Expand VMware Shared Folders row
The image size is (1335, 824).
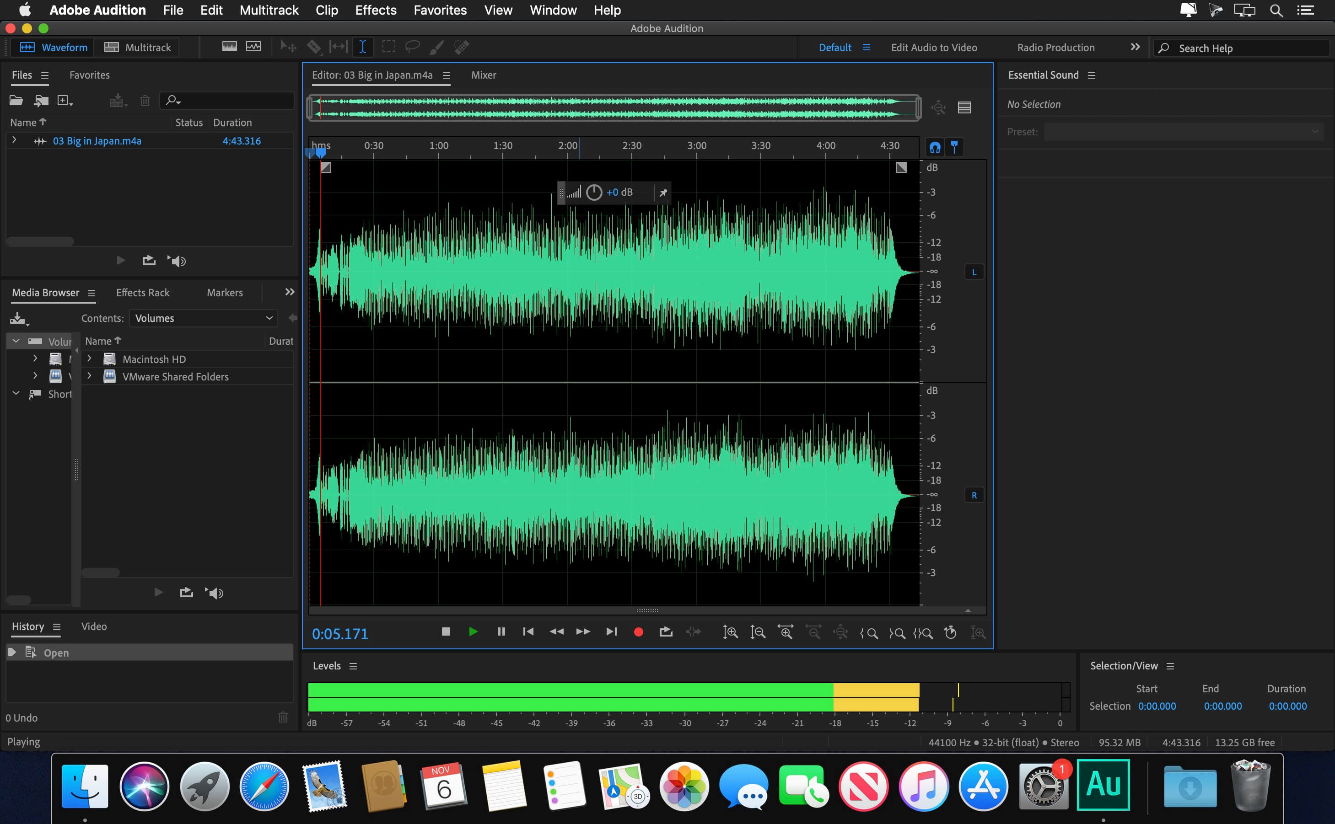(x=89, y=376)
